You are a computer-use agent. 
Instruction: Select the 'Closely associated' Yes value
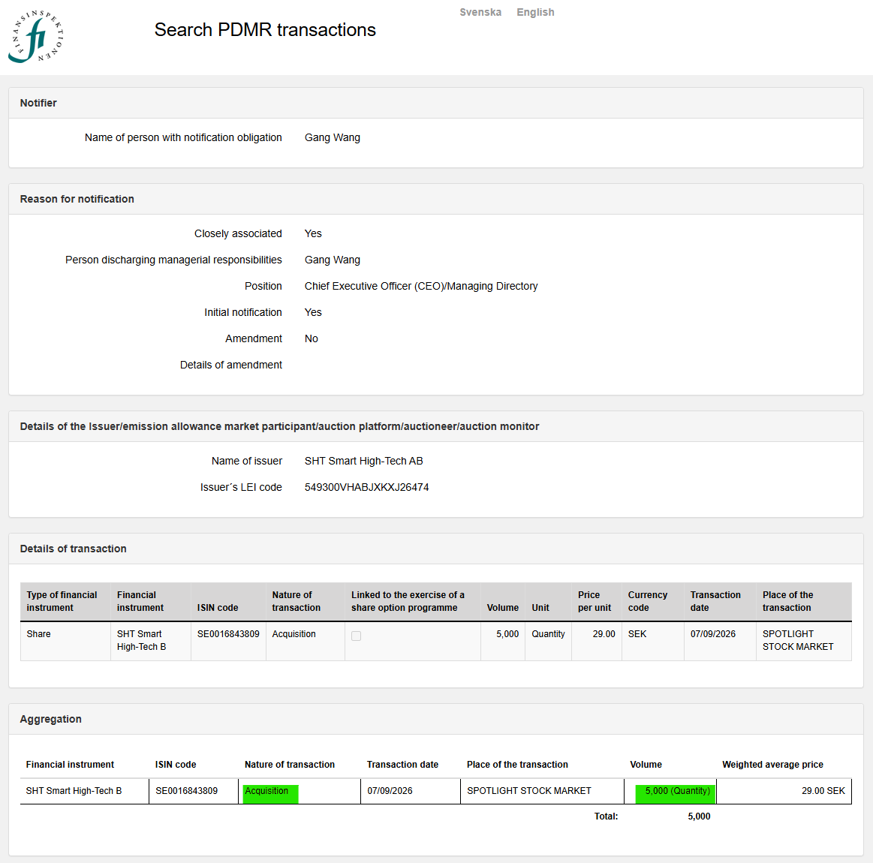(x=313, y=233)
